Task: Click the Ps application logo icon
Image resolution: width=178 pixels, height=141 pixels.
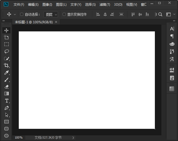Action: tap(6, 4)
